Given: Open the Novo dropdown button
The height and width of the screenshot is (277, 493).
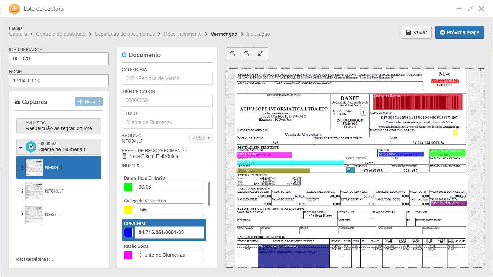Looking at the screenshot, I should (89, 102).
